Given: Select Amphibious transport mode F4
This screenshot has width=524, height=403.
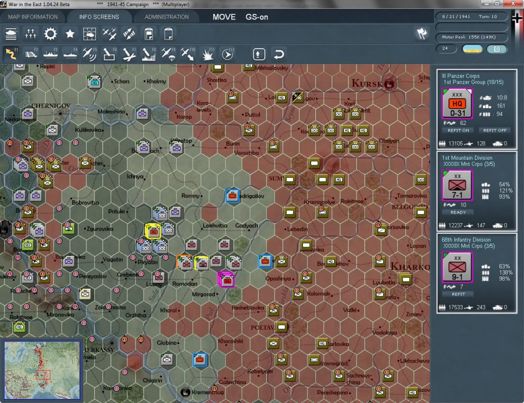Looking at the screenshot, I should 70,54.
